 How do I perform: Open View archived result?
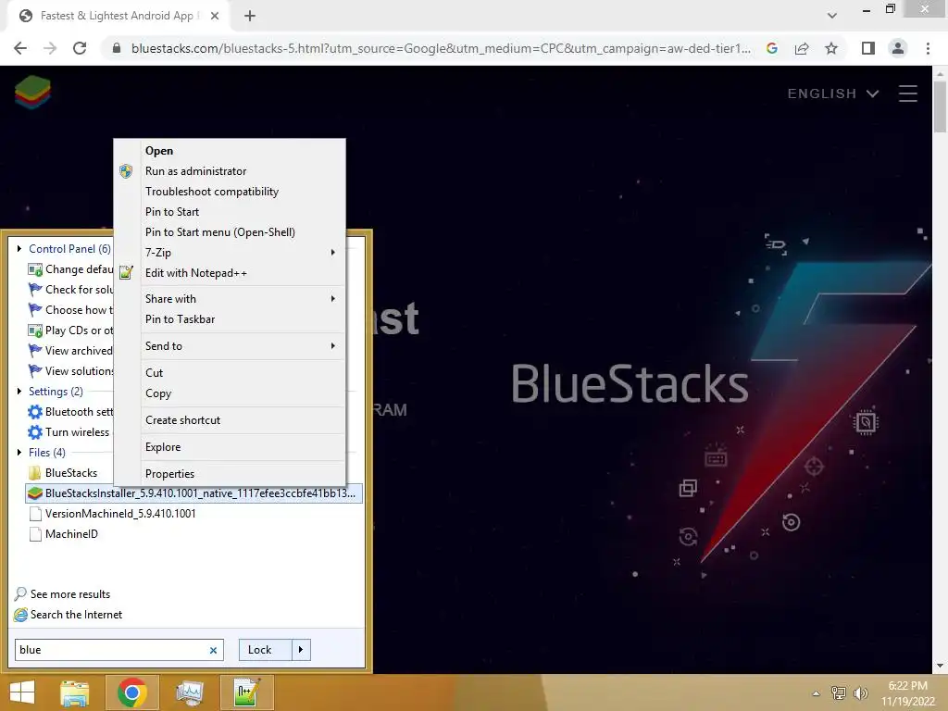tap(70, 351)
